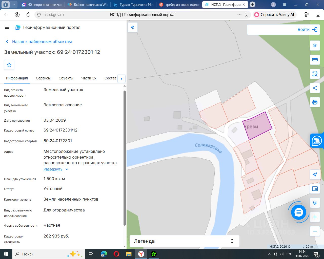The width and height of the screenshot is (324, 259).
Task: Reload the browser page
Action: coord(28,15)
